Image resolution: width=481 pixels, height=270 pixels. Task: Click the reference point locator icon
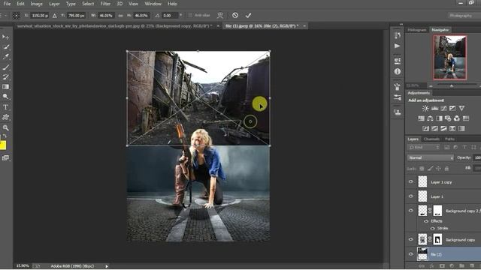pyautogui.click(x=17, y=15)
